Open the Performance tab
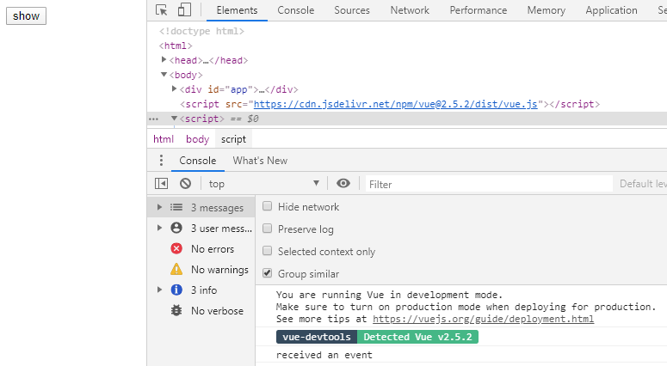 (479, 10)
